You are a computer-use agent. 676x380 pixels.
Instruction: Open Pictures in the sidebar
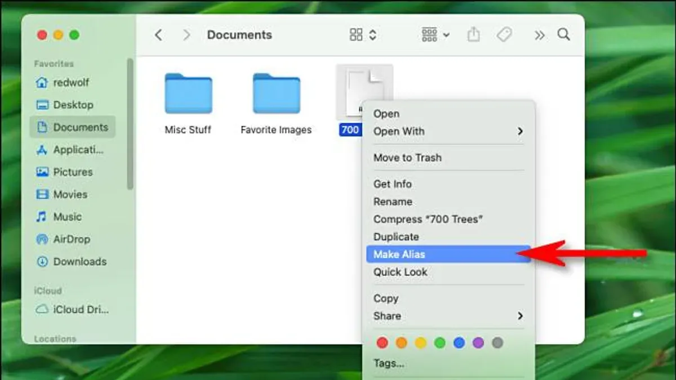coord(72,172)
